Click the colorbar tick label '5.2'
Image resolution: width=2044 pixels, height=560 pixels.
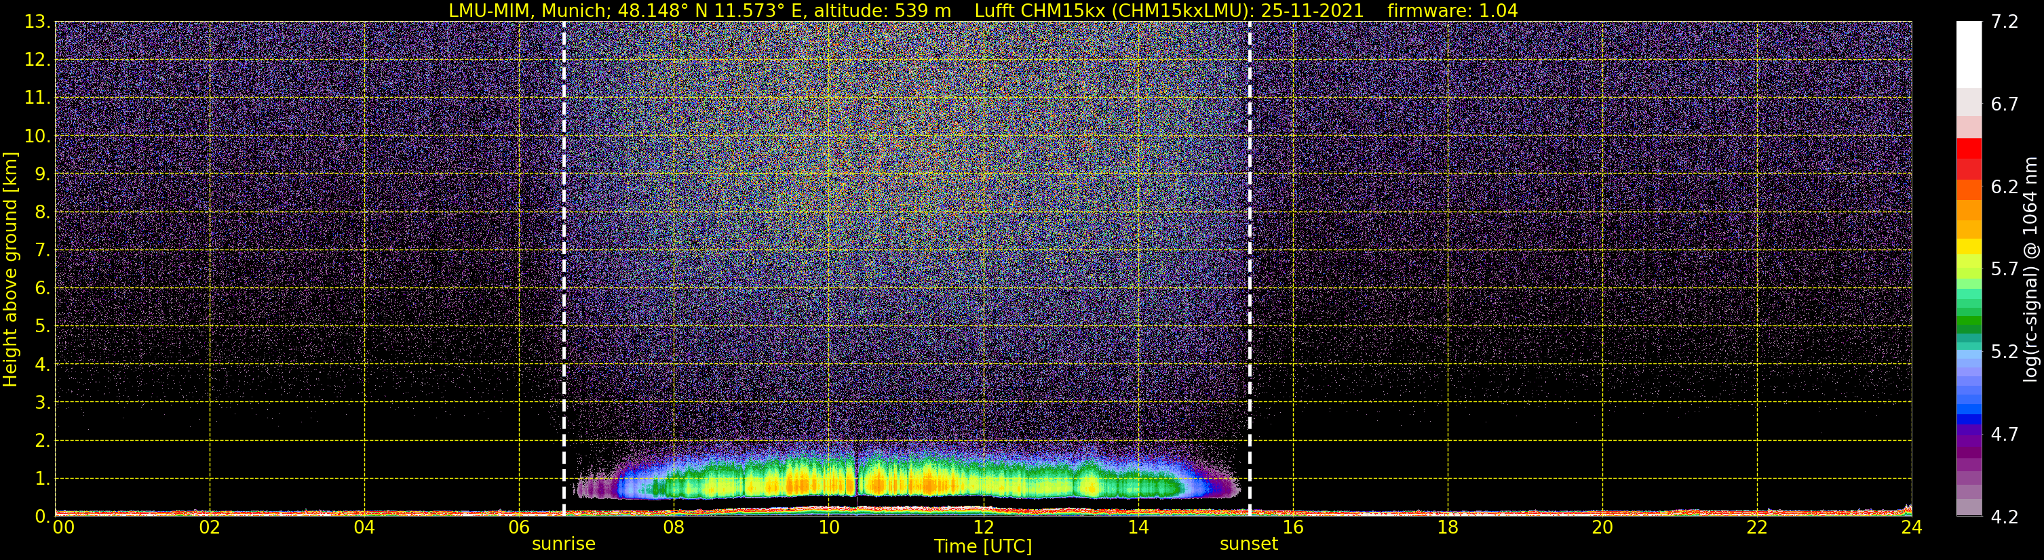tap(2005, 352)
